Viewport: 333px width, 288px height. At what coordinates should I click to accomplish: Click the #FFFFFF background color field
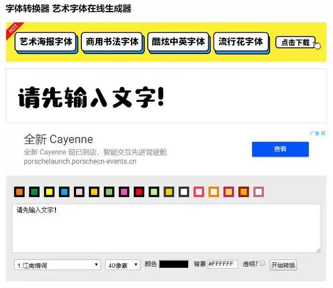223,264
